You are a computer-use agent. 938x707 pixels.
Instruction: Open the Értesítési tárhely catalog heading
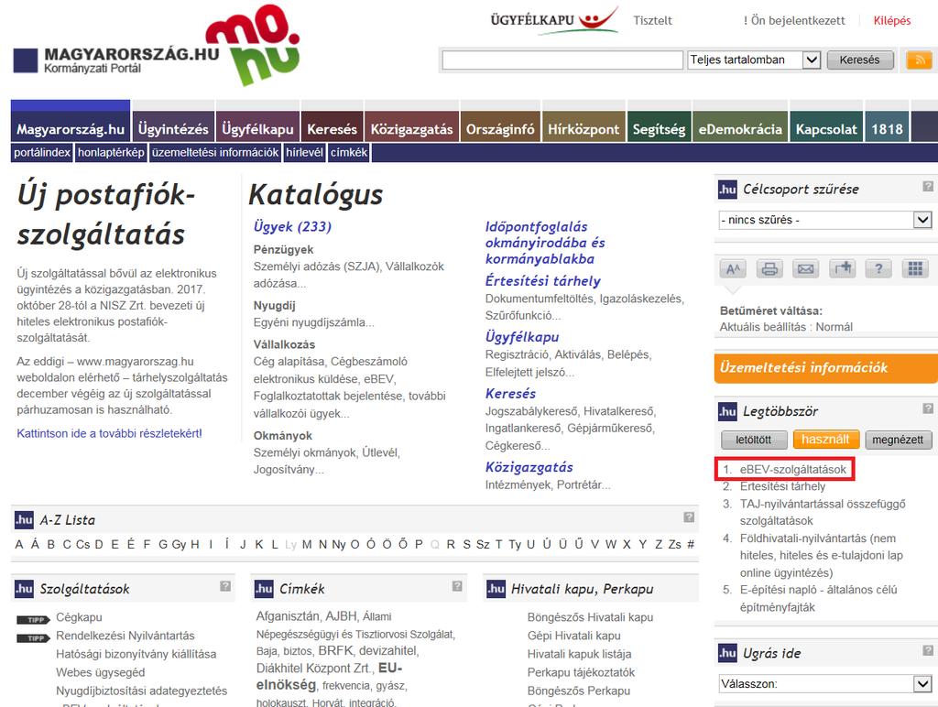(x=543, y=280)
